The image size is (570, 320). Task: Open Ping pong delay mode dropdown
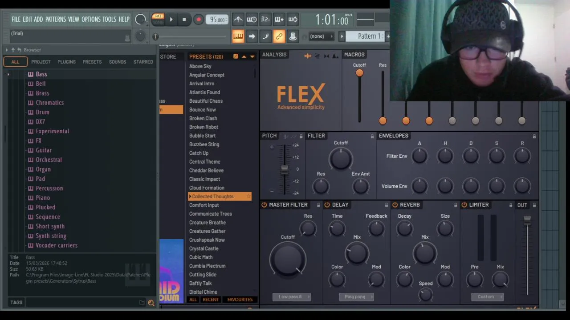(356, 297)
